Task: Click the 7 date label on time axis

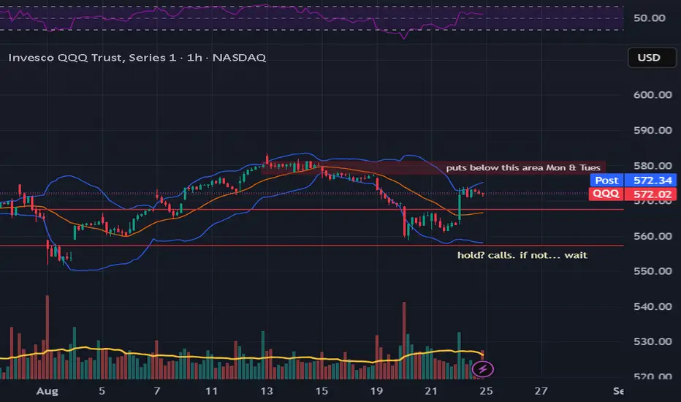Action: tap(157, 391)
